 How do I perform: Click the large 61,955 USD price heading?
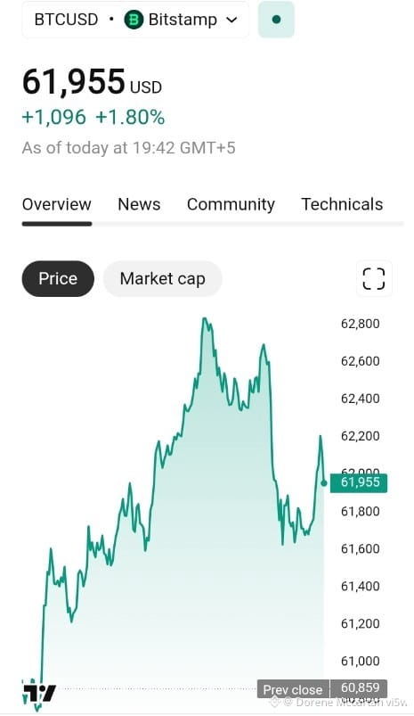(x=92, y=82)
